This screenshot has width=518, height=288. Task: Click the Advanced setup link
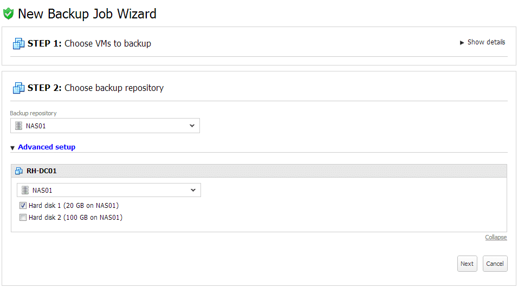click(x=47, y=147)
